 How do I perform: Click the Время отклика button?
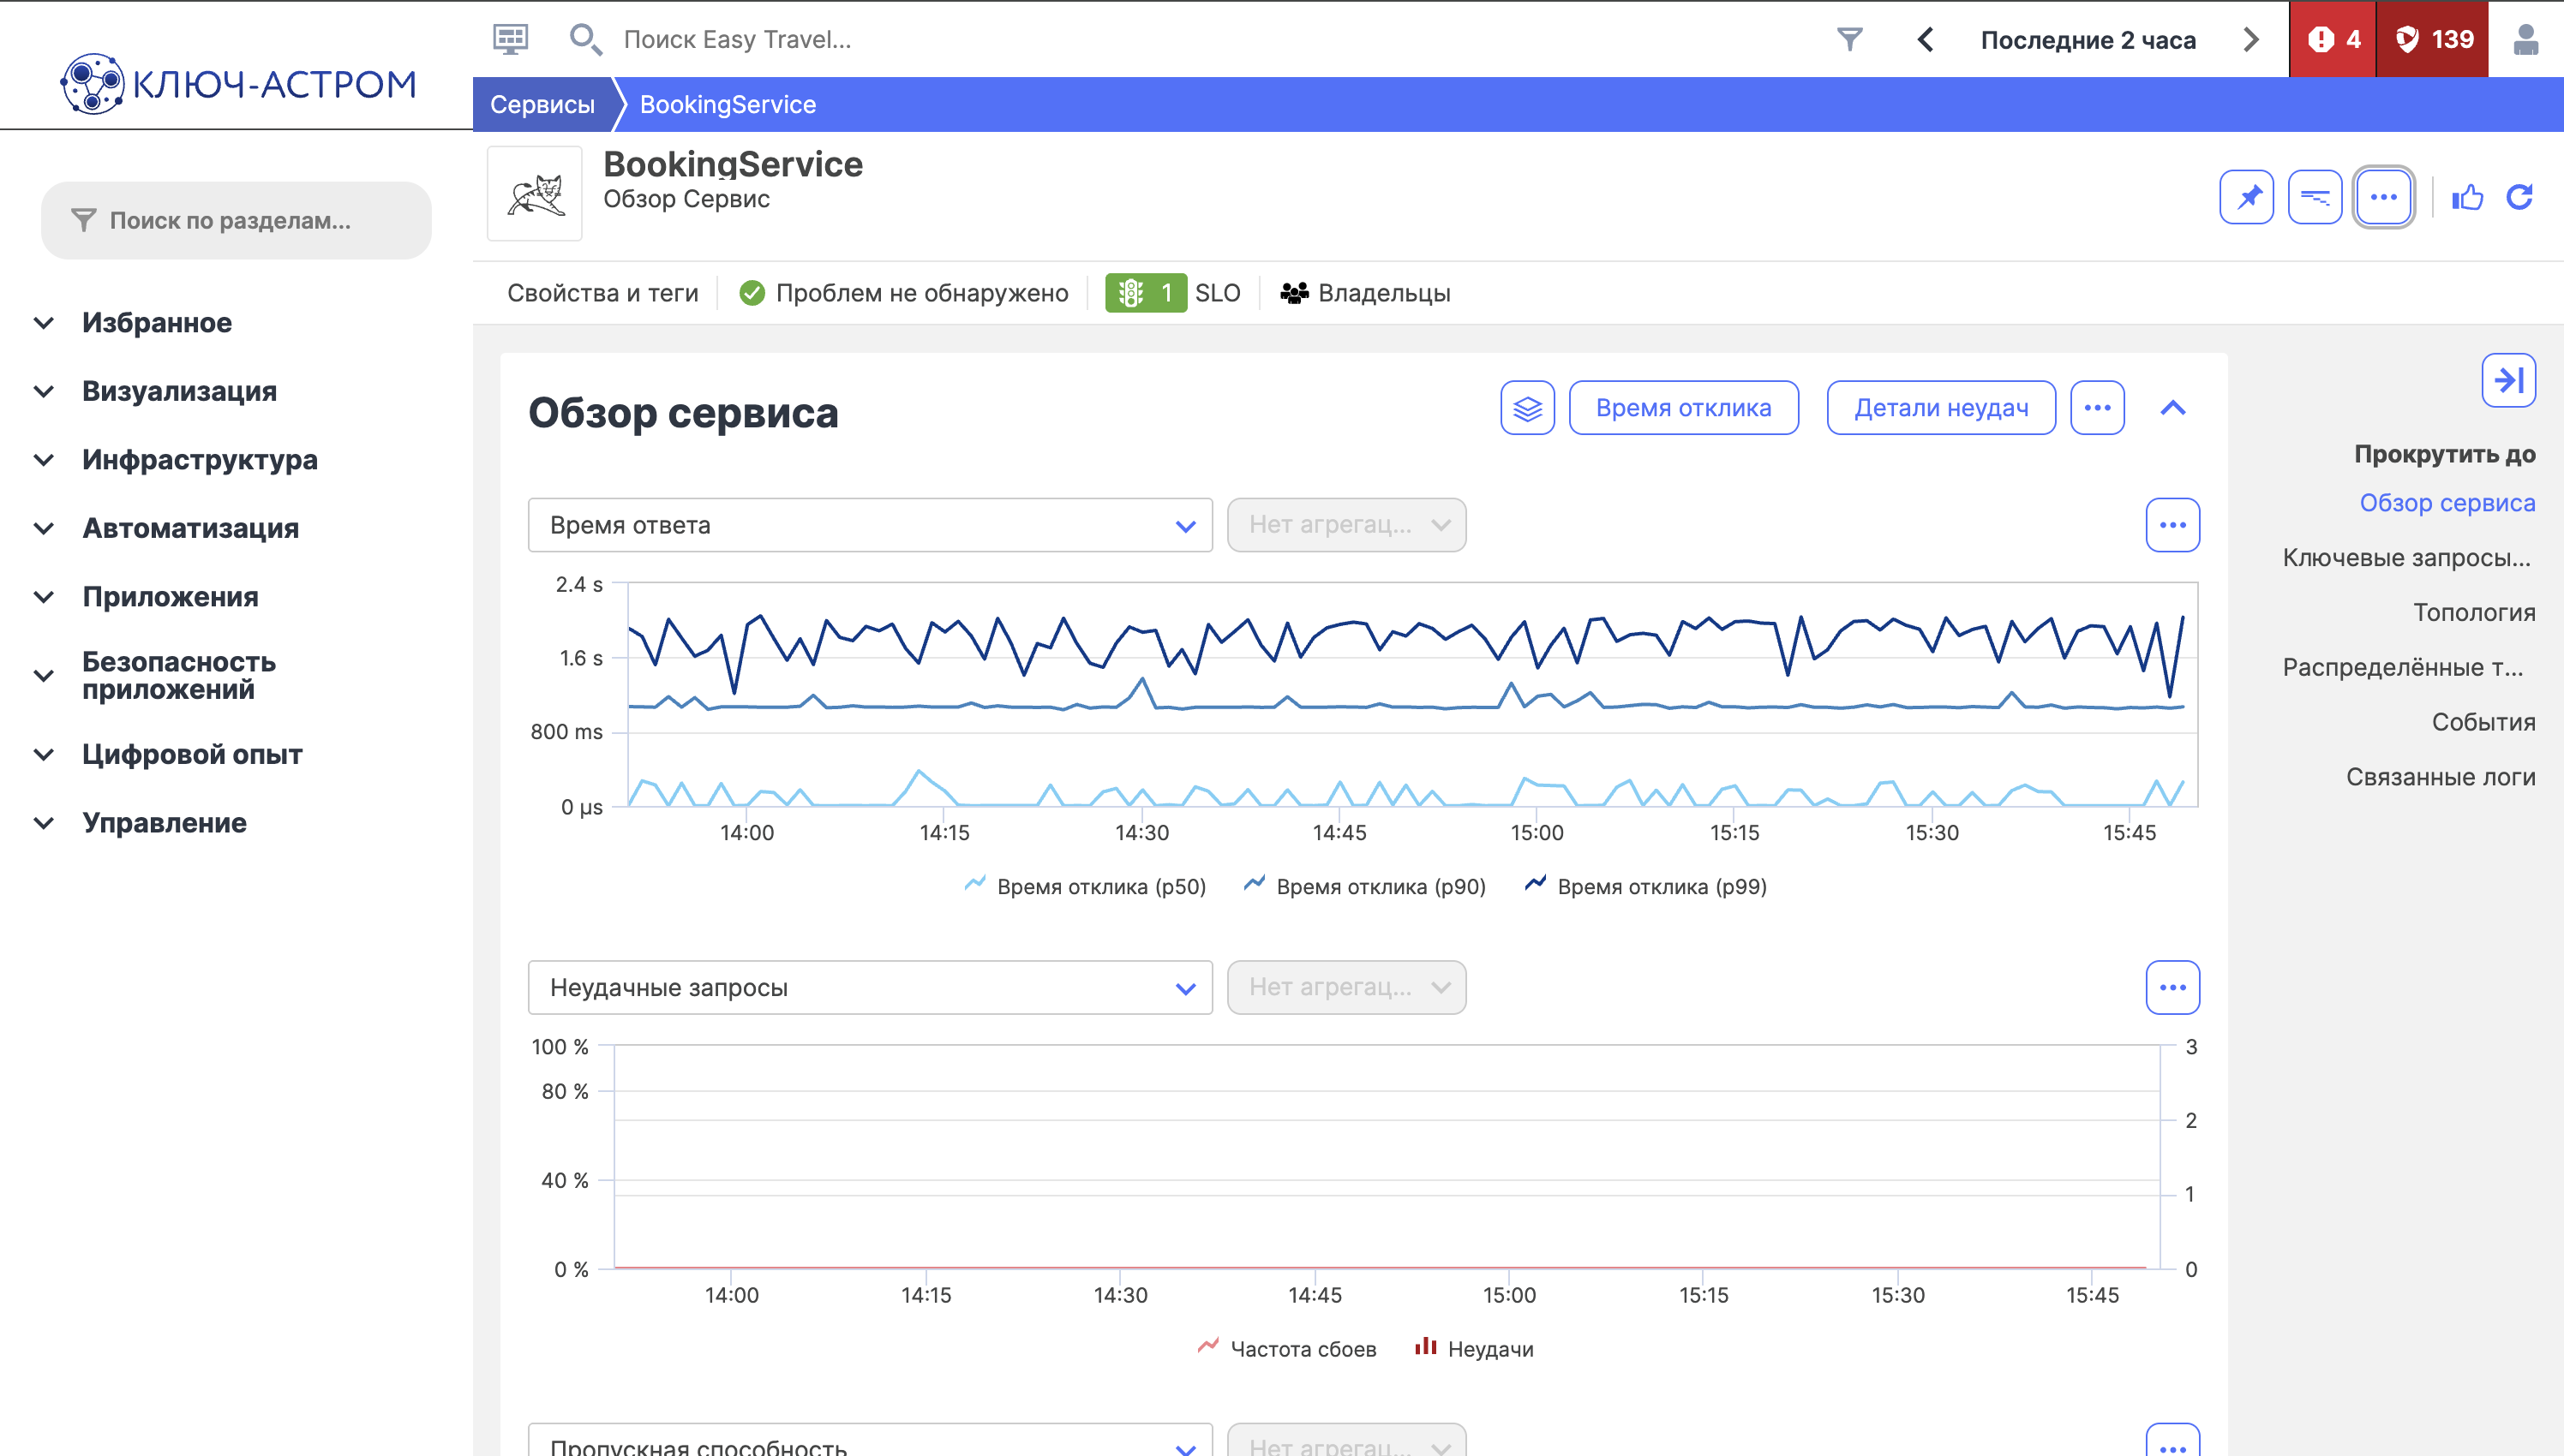pyautogui.click(x=1683, y=408)
